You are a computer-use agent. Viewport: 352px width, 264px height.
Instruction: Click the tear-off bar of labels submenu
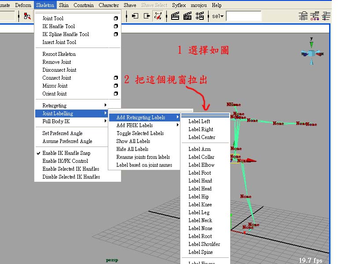[x=205, y=115]
